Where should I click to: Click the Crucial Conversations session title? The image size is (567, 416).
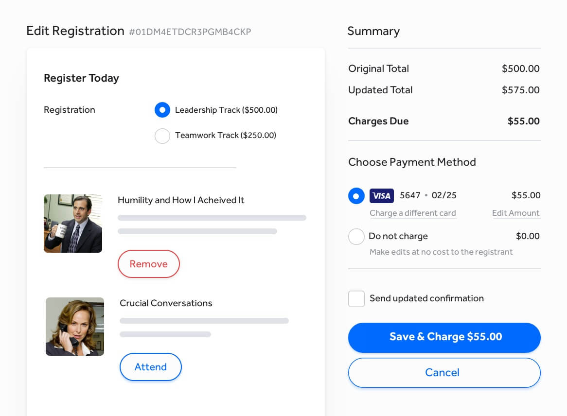point(166,303)
